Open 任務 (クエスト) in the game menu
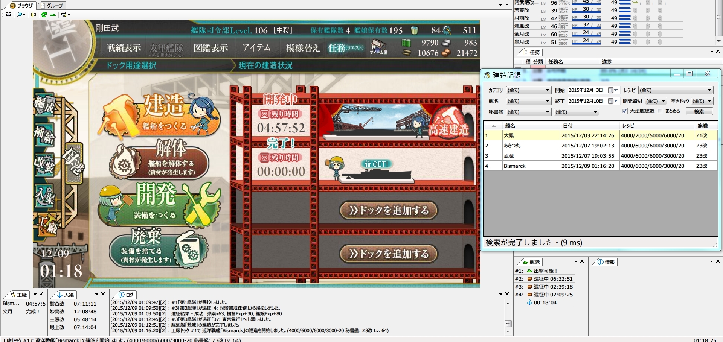The width and height of the screenshot is (723, 342). tap(346, 48)
